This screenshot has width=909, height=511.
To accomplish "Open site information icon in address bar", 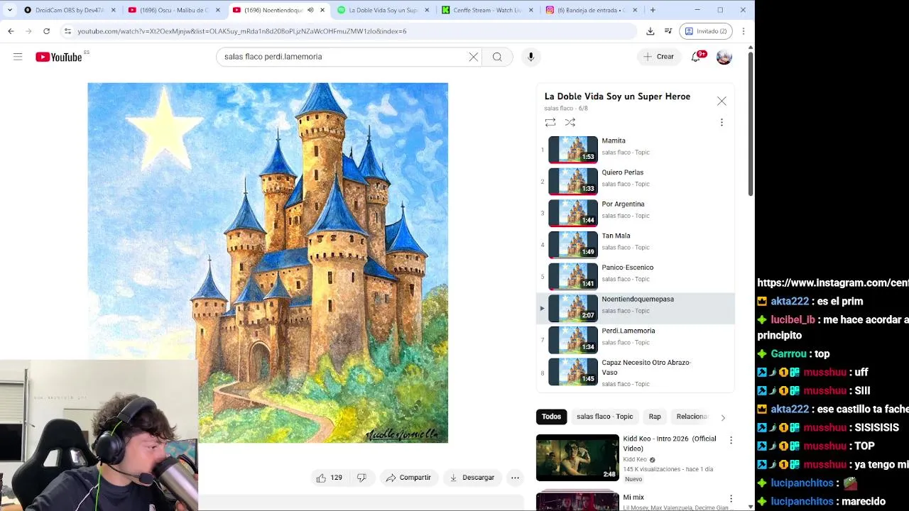I will click(x=67, y=31).
